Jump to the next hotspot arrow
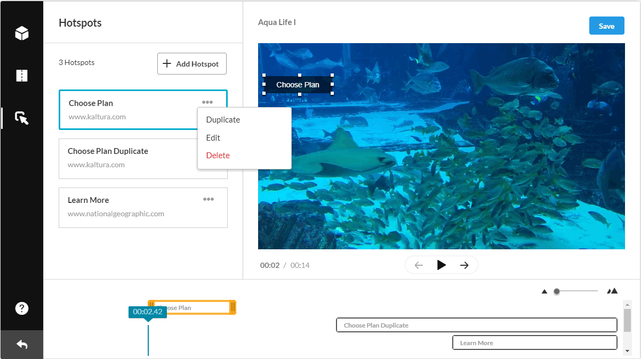This screenshot has height=359, width=641. click(464, 265)
